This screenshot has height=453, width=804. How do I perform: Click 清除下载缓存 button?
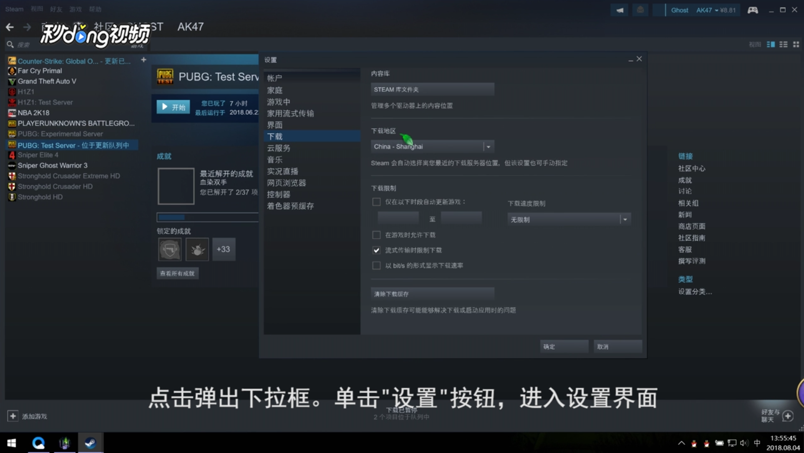tap(433, 294)
